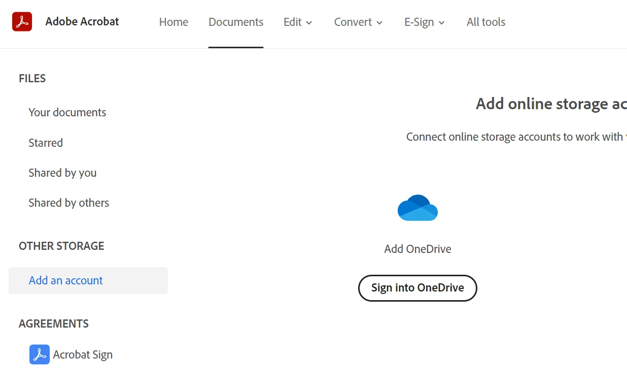This screenshot has height=389, width=627.
Task: Expand the Convert dropdown chevron
Action: pos(379,23)
